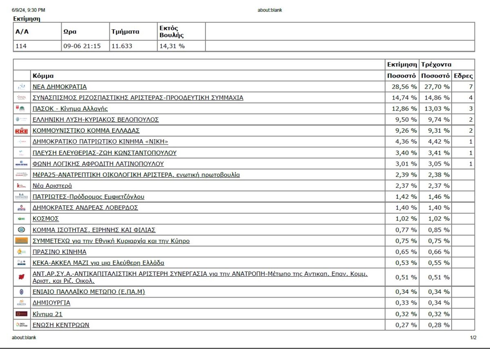The image size is (490, 349).
Task: Open ΔΗΜΟΚΡΑΤΕΣ ΑΝΔΡΕΑΣ ΛΟΒΕΡΔΟΣ link
Action: [x=85, y=208]
